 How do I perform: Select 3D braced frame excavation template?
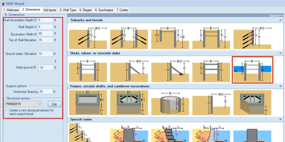coord(252,103)
